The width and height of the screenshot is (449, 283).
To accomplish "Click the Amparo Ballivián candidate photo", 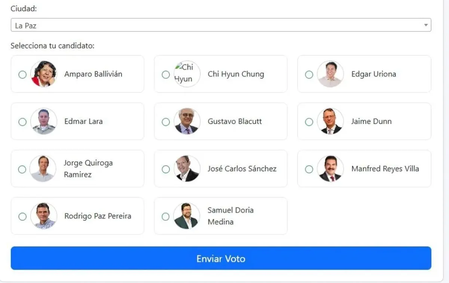I will [44, 74].
